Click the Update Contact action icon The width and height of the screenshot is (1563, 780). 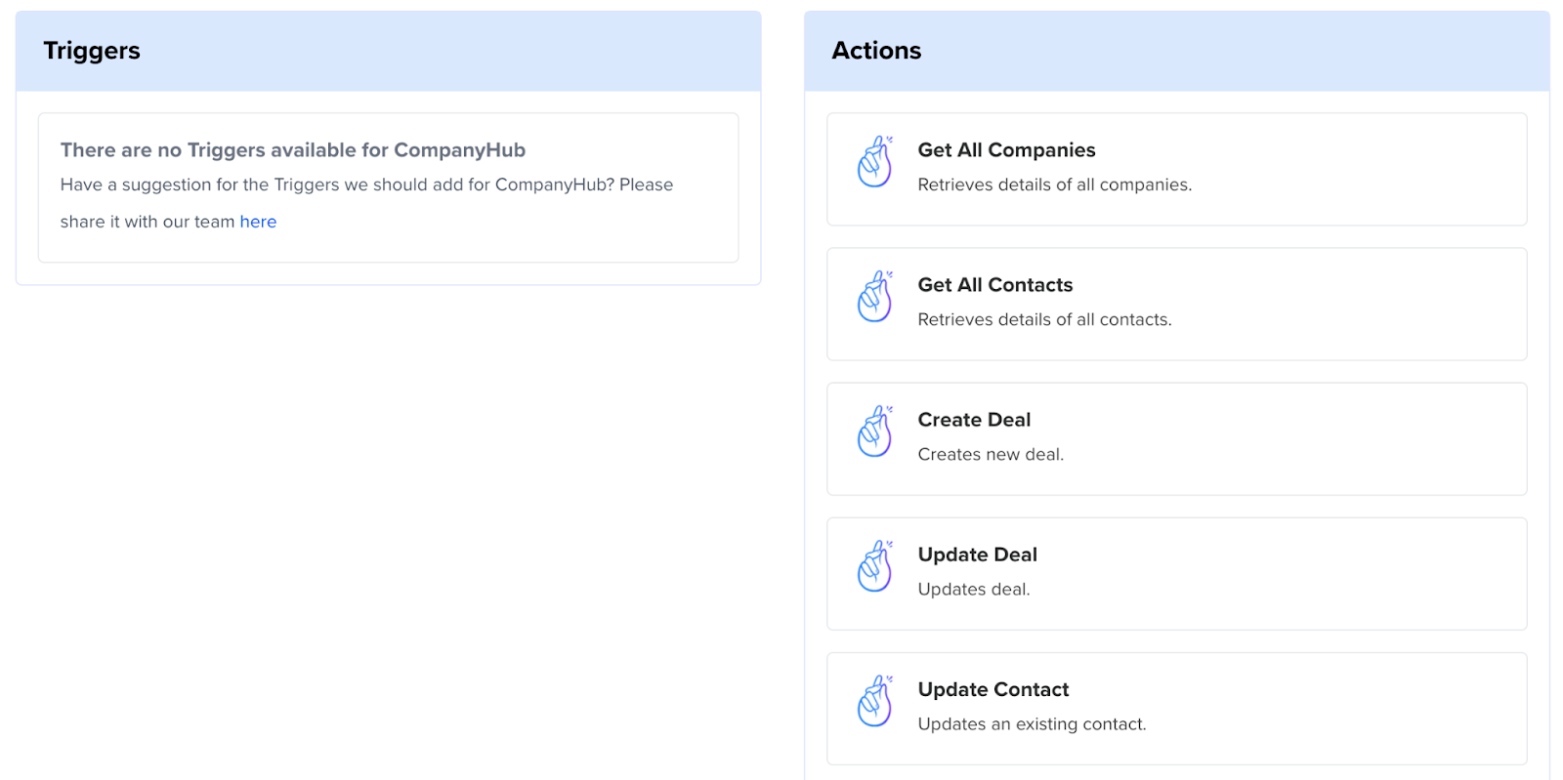point(874,701)
